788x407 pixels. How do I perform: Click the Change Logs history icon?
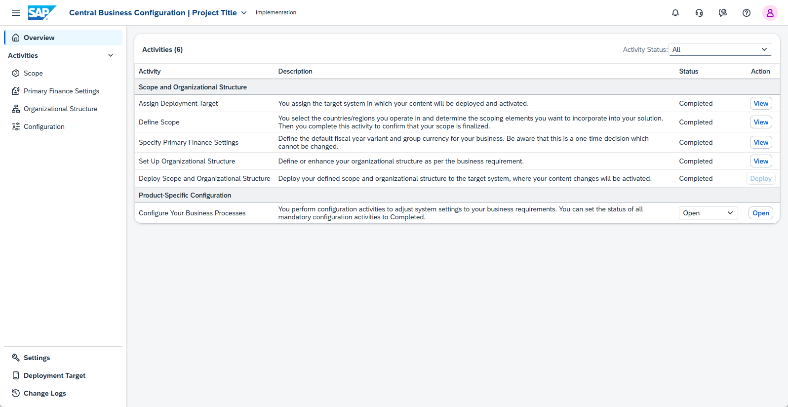pos(16,393)
